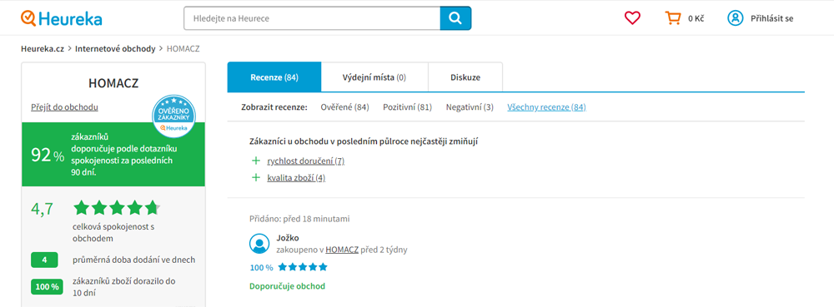Show Všechny recenze (84)
This screenshot has height=307, width=834.
547,107
